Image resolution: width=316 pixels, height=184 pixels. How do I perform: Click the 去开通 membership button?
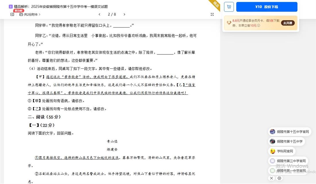288,23
